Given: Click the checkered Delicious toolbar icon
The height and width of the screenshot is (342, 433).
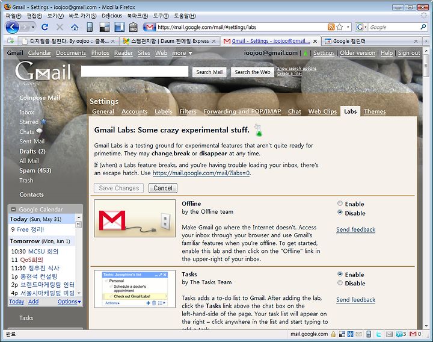Looking at the screenshot, I should click(x=105, y=27).
